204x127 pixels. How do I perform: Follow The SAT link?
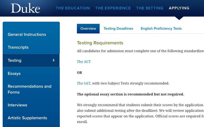point(84,83)
